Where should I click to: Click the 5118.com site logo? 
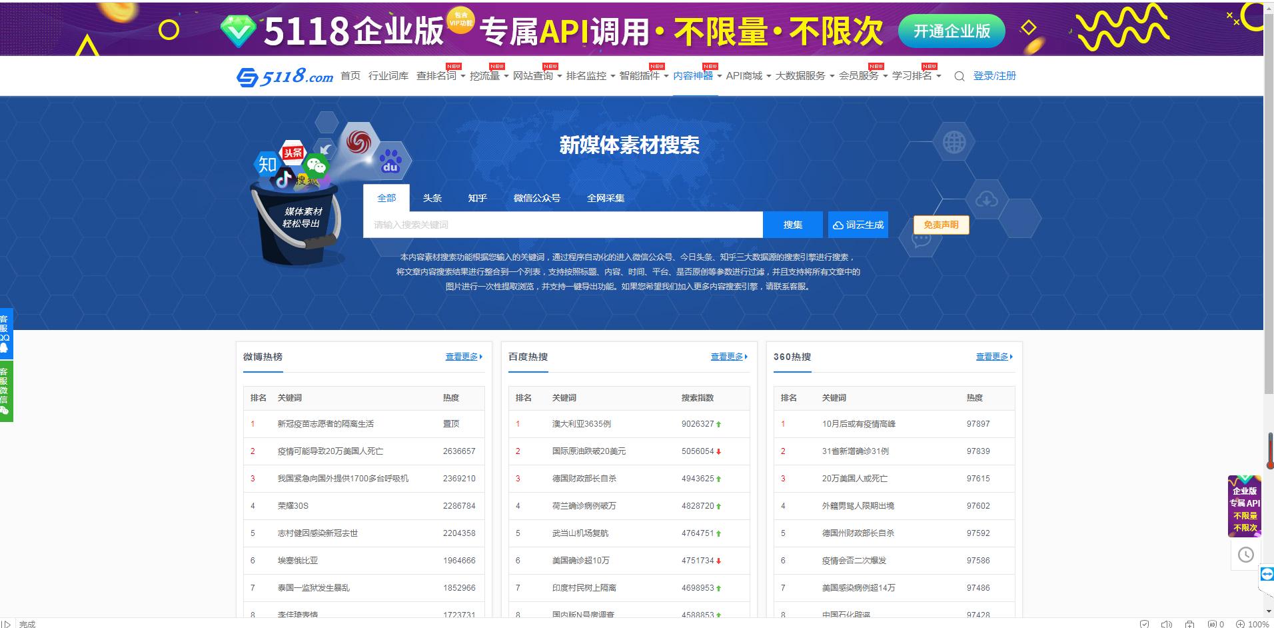pyautogui.click(x=285, y=77)
